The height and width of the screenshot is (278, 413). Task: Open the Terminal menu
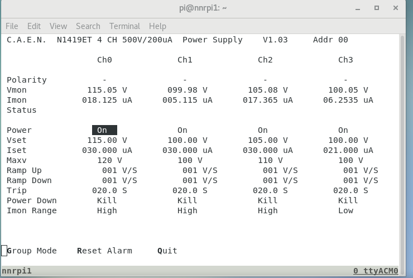click(124, 26)
